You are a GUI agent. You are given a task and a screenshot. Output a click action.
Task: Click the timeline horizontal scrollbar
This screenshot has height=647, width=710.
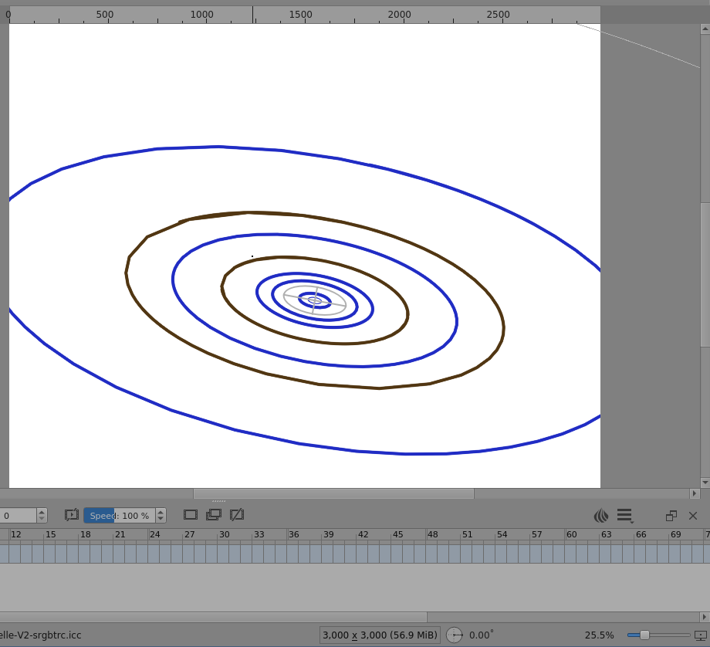(x=213, y=617)
